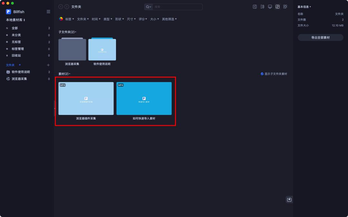Toggle the 本地素材库 switcher
Viewport: 348px width, 217px height.
coord(15,20)
